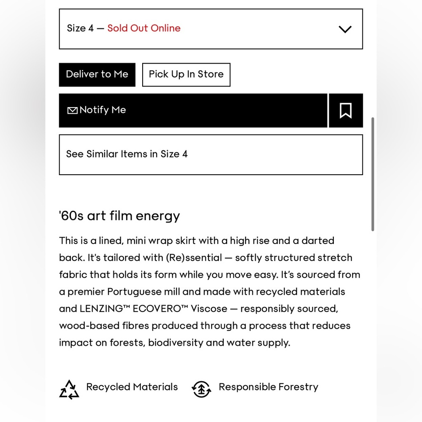Image resolution: width=422 pixels, height=422 pixels.
Task: Click the recycling arrows icon
Action: click(69, 390)
